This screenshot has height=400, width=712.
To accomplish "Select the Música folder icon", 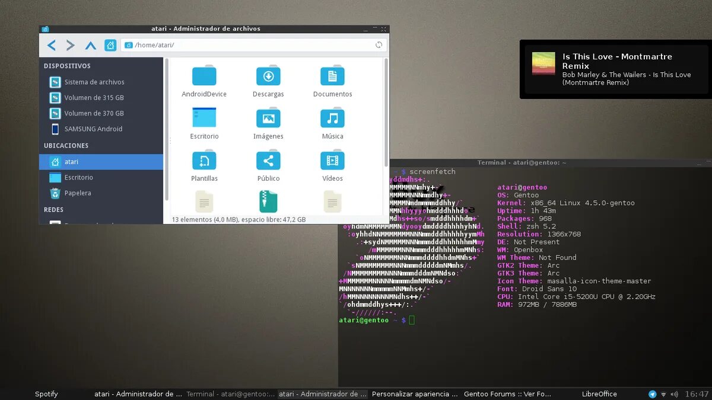I will [332, 118].
